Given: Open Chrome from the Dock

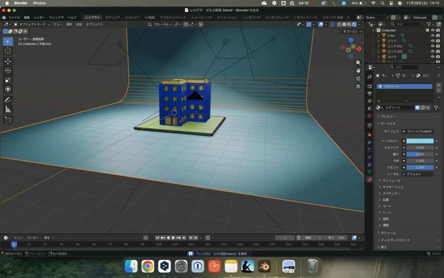Looking at the screenshot, I should (148, 266).
